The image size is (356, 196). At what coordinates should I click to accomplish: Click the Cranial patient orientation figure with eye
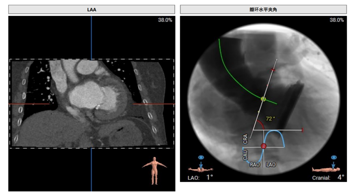pos(326,164)
